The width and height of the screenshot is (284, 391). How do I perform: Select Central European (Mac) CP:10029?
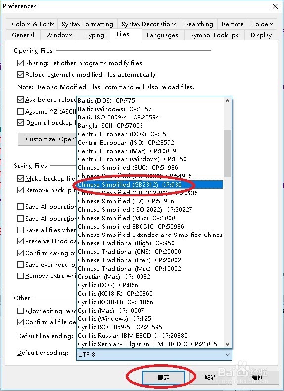tap(150, 151)
